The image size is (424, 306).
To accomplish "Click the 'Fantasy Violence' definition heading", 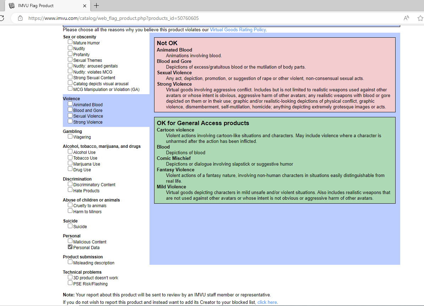I will [x=175, y=170].
